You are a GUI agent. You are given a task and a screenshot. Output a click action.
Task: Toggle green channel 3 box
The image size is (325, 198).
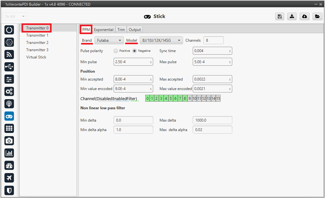point(161,99)
